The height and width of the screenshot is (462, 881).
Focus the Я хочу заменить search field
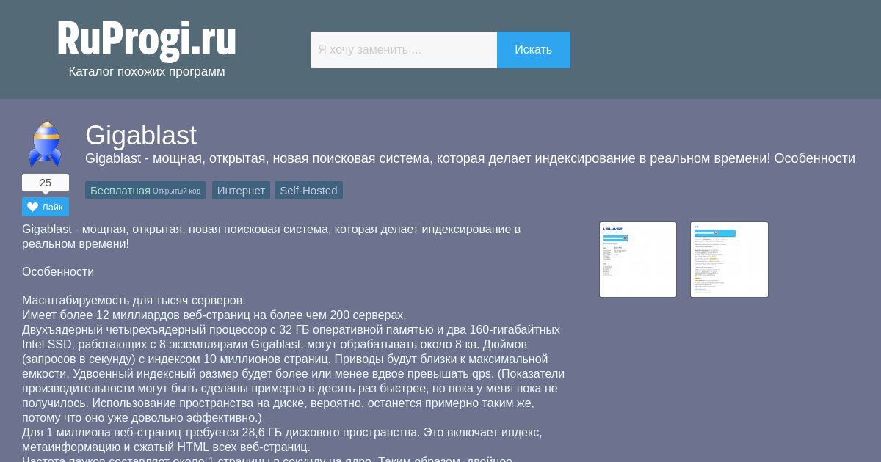[x=404, y=50]
